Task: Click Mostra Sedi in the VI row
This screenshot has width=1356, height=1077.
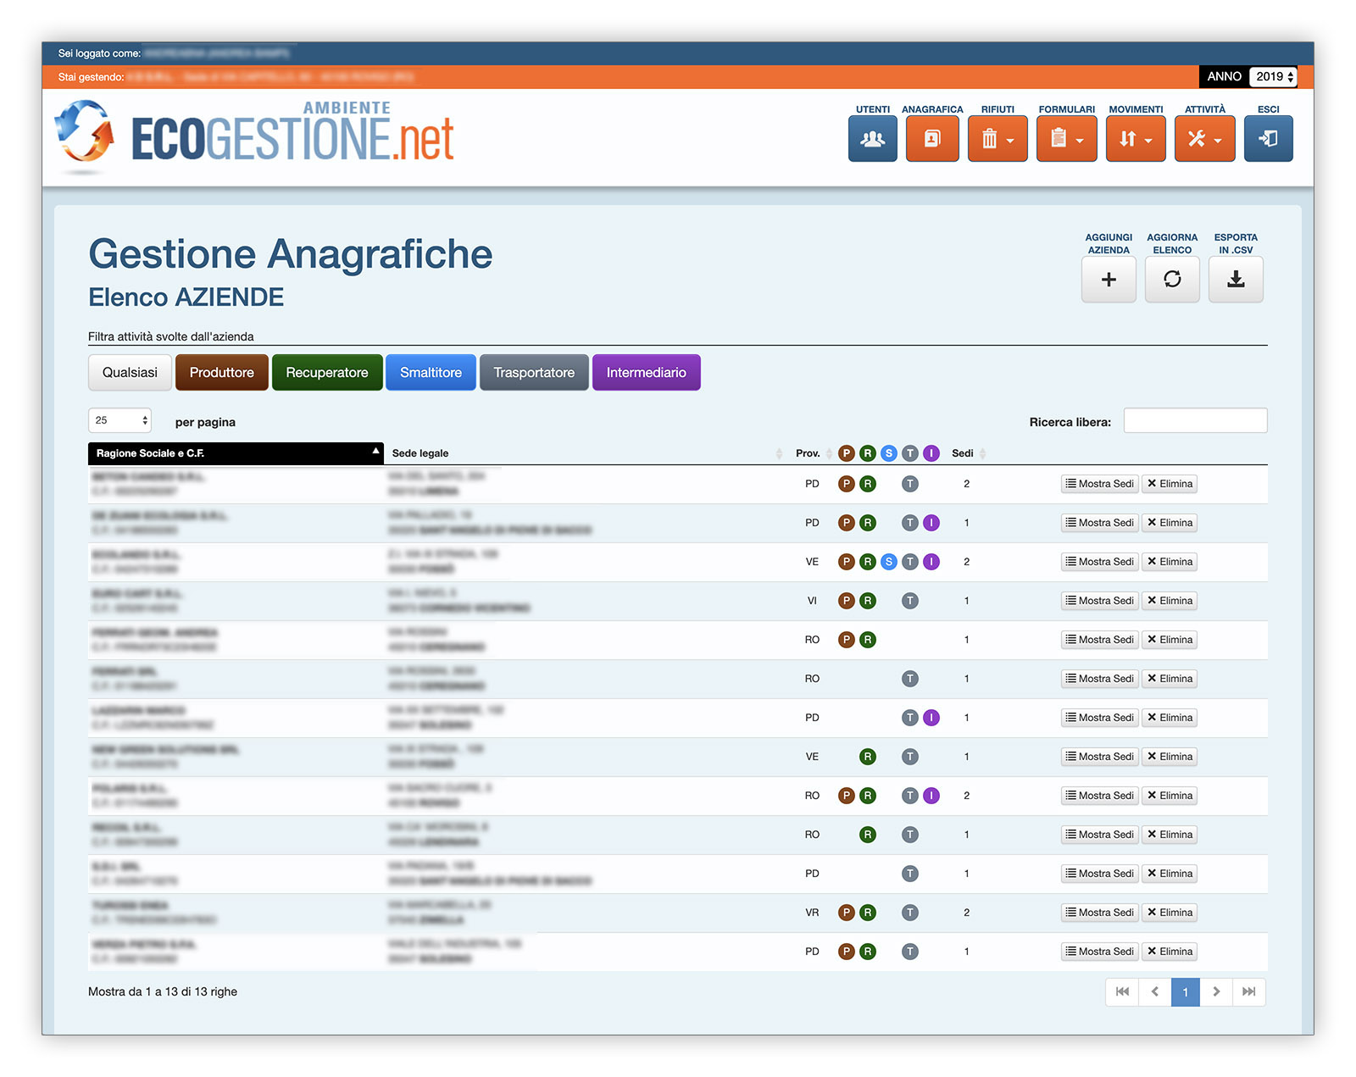Action: [1099, 601]
